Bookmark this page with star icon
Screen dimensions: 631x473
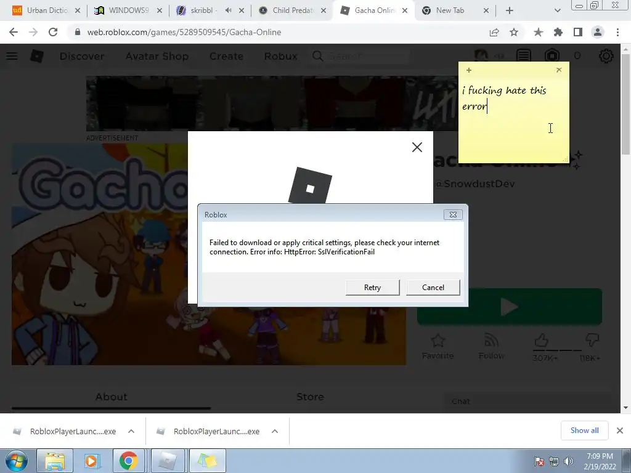(514, 32)
